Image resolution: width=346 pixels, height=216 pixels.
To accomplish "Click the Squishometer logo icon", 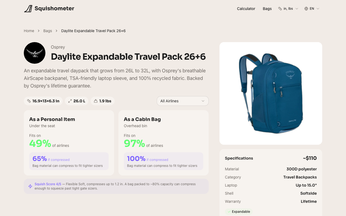I will pos(28,9).
